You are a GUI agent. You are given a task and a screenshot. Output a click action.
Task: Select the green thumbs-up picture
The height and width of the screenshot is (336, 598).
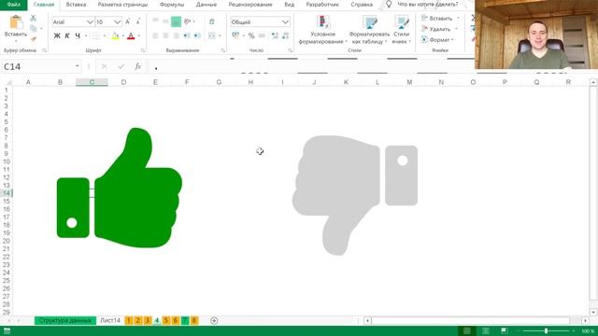pos(120,188)
